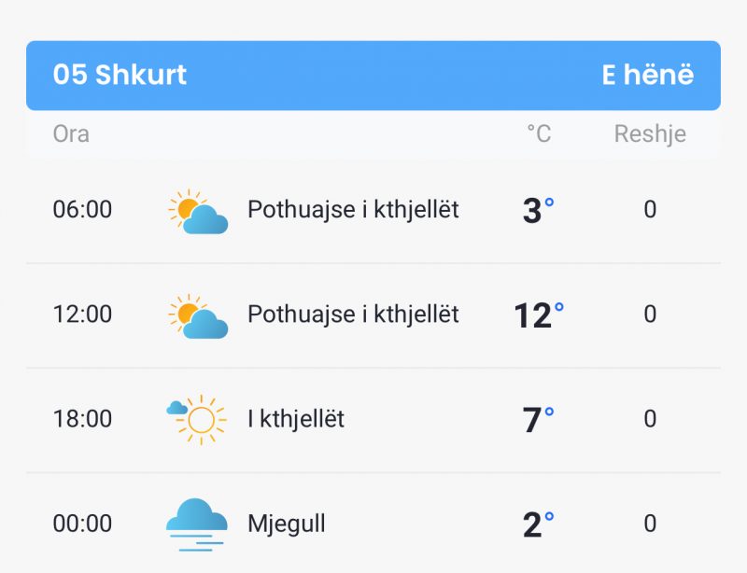This screenshot has height=573, width=747.
Task: Click the °C column header
Action: coord(539,133)
